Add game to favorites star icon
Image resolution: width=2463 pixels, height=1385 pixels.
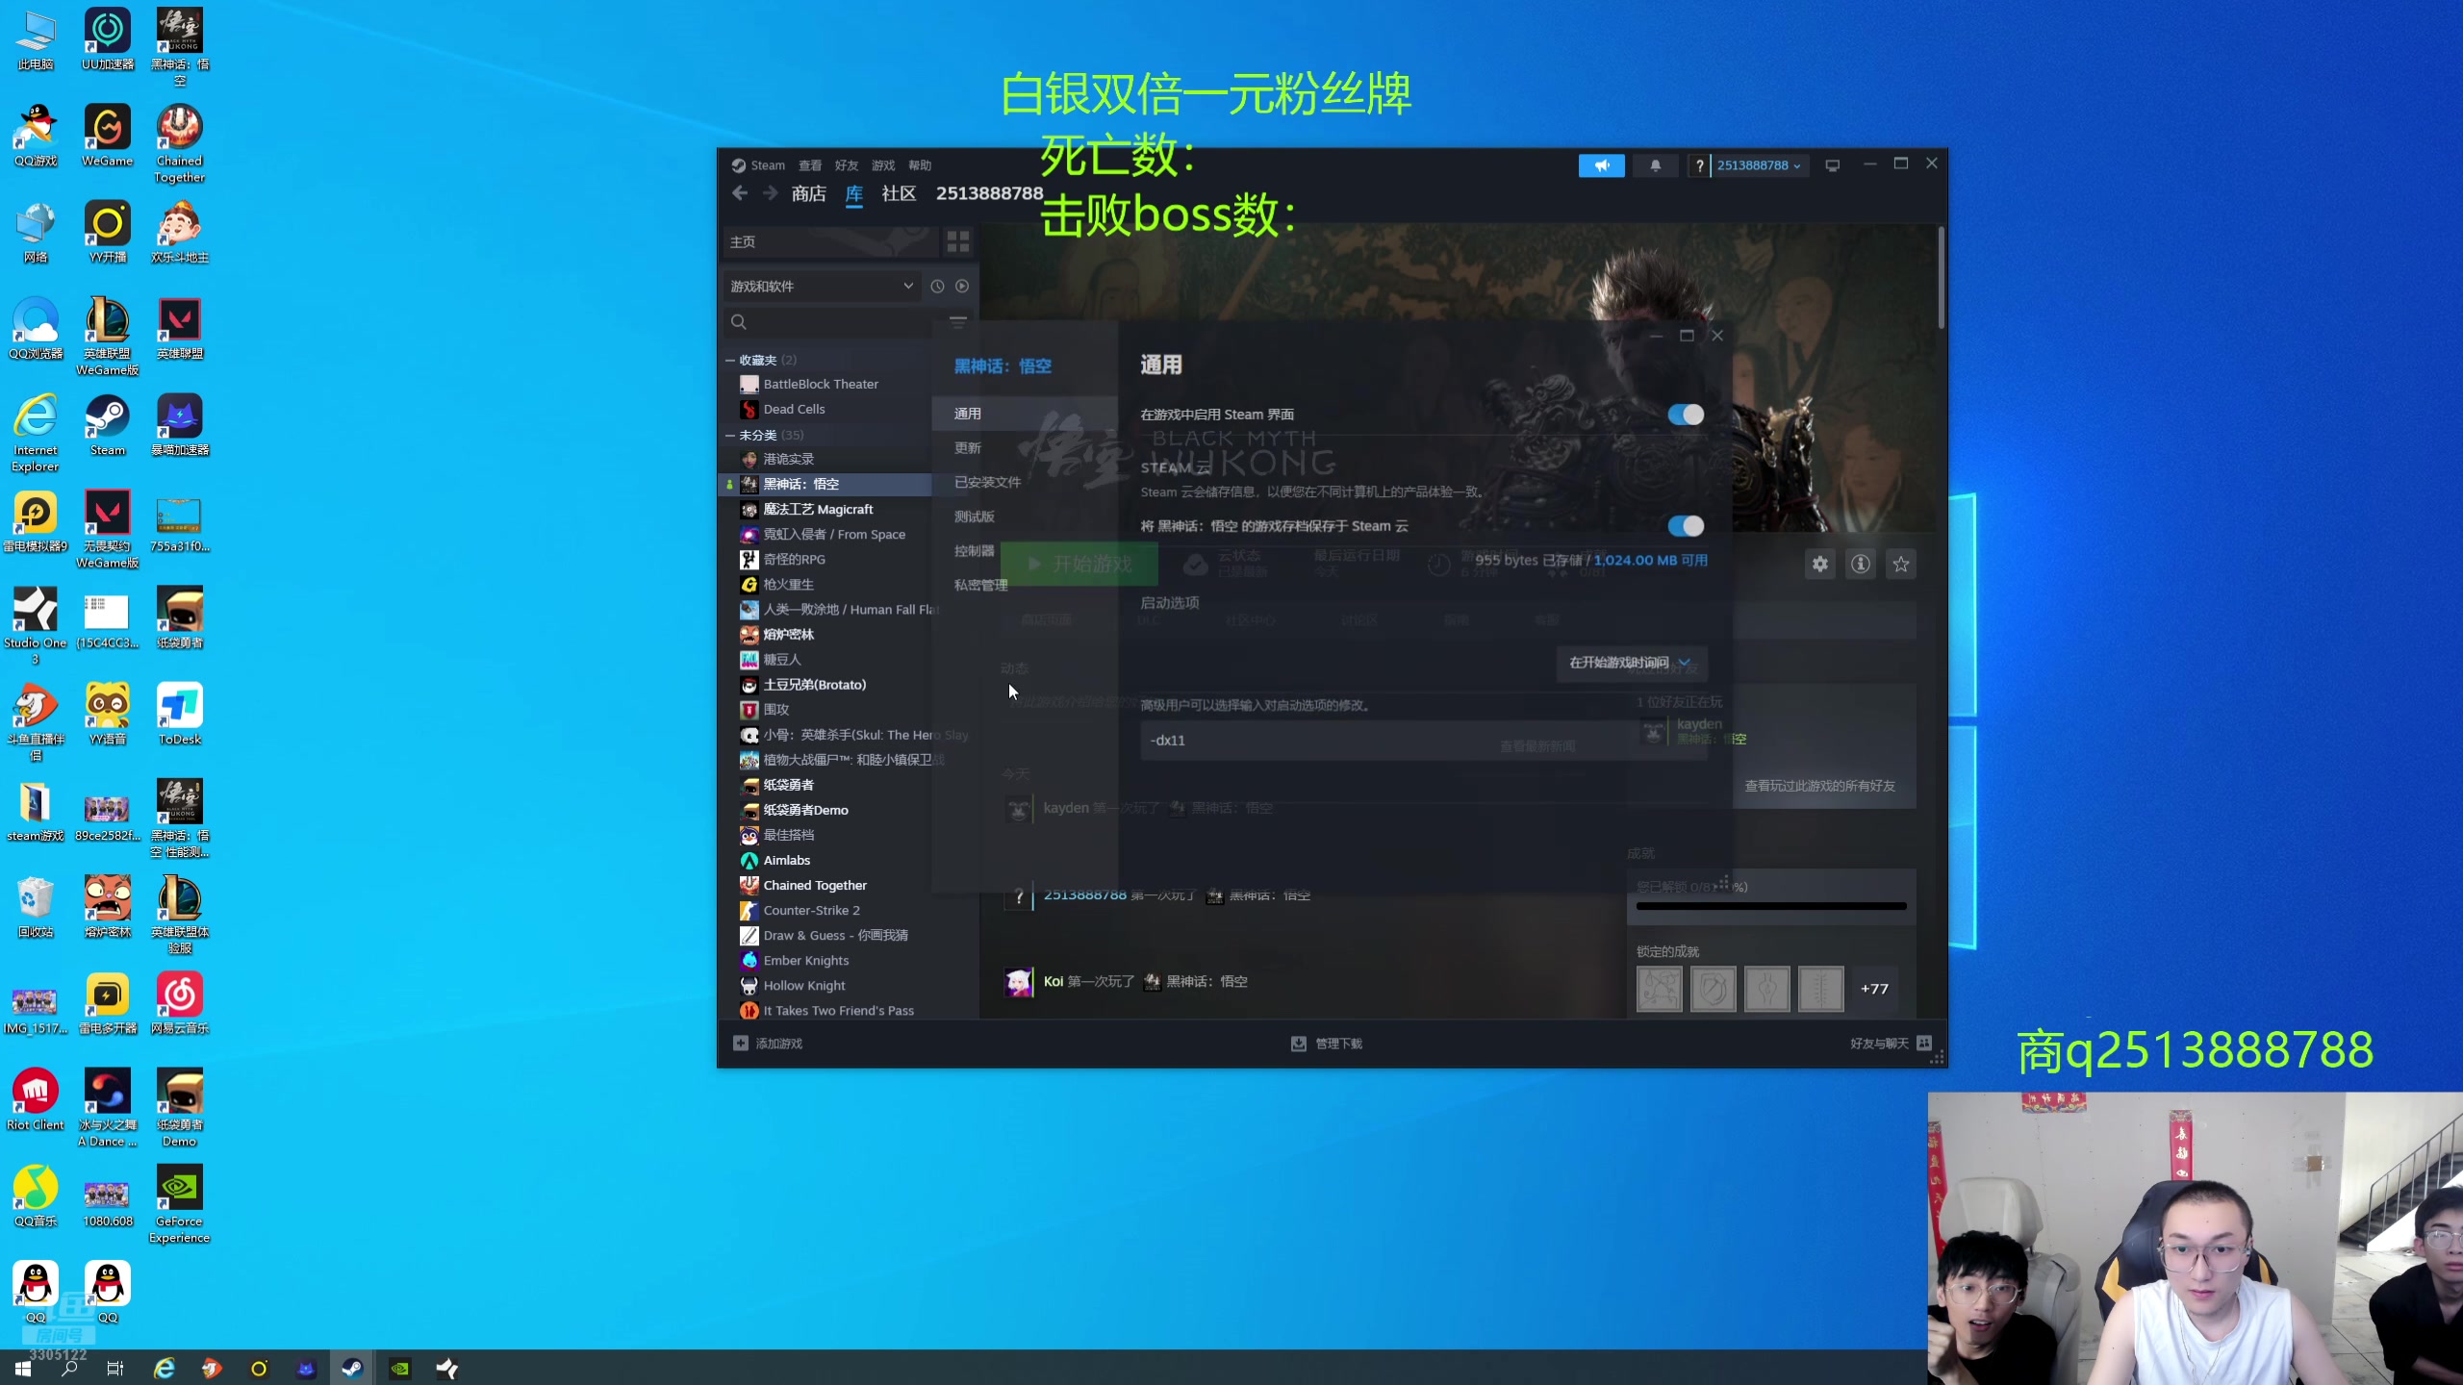(1900, 565)
